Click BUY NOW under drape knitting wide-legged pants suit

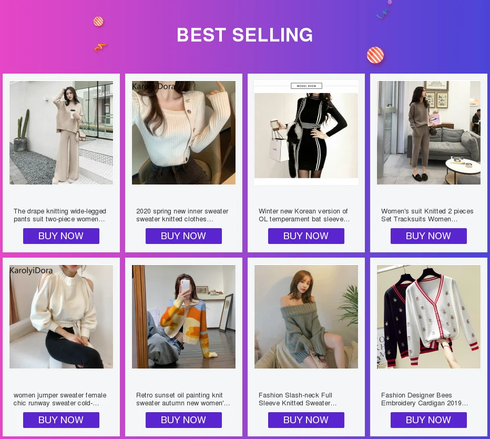61,236
